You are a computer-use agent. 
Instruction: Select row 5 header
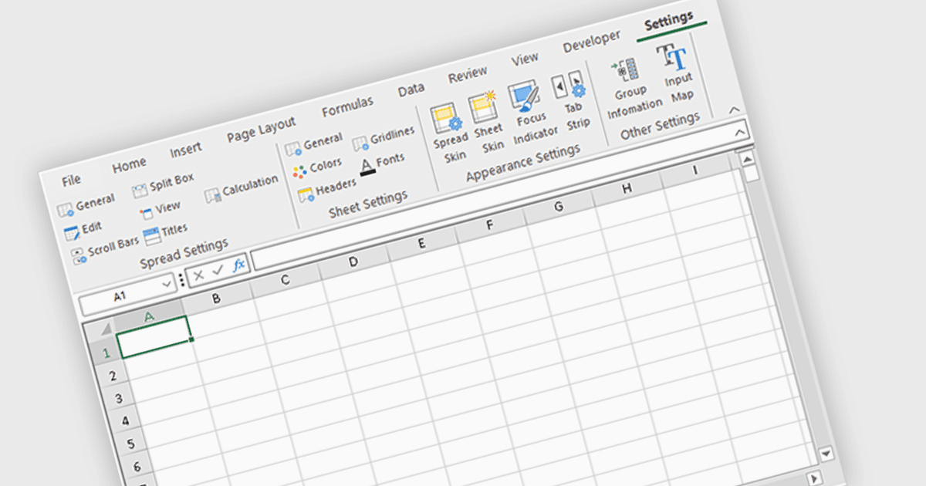coord(130,444)
